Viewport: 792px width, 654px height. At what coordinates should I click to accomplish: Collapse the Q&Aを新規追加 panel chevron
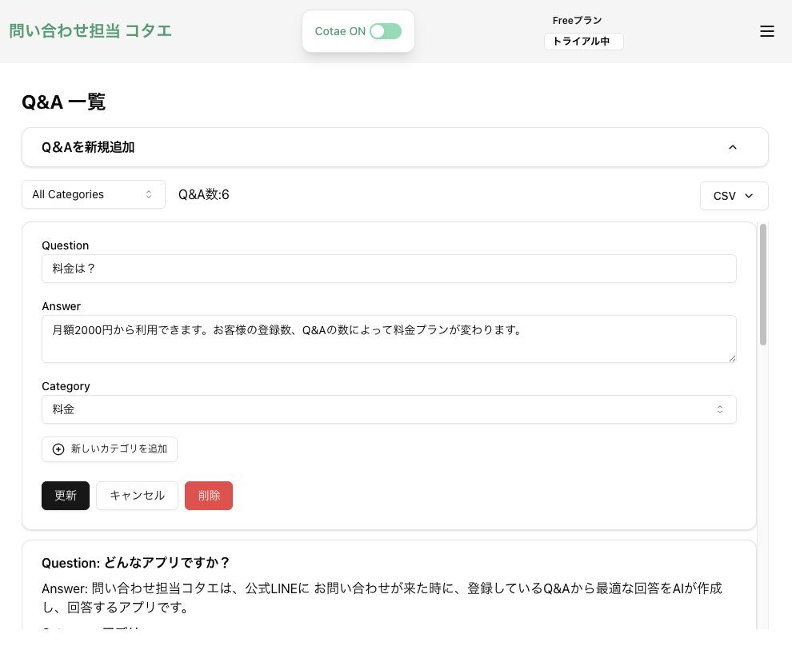click(732, 147)
